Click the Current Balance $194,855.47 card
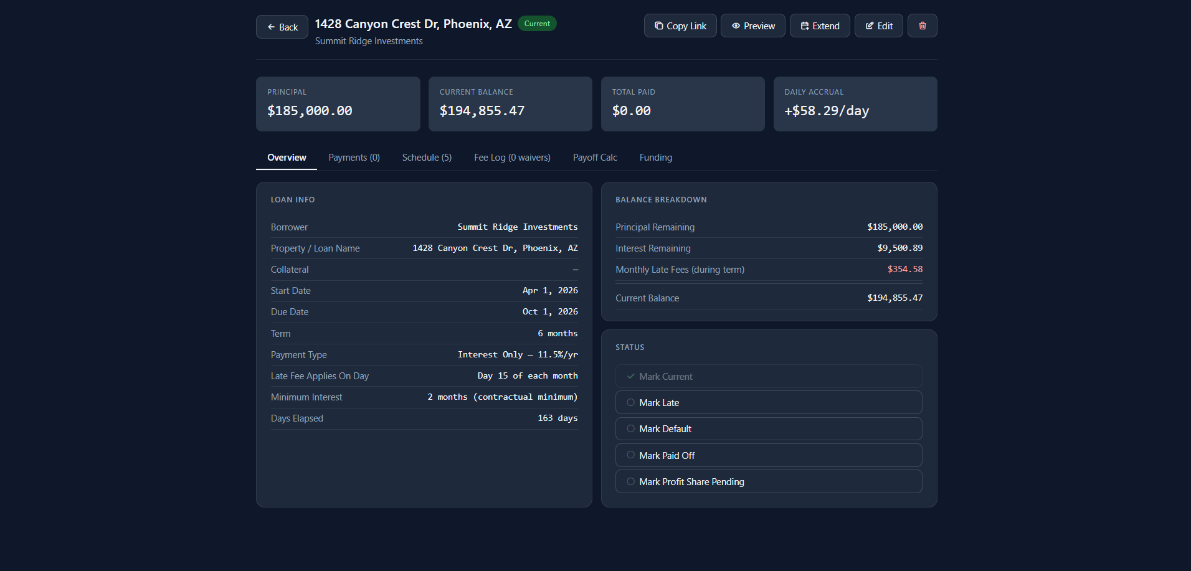Image resolution: width=1191 pixels, height=571 pixels. click(x=510, y=104)
